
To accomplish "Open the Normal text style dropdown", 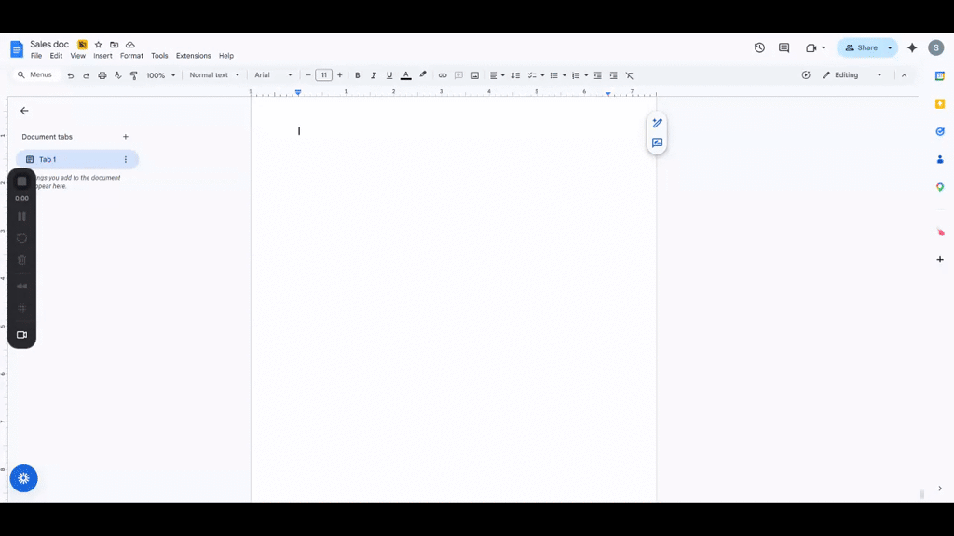I will (x=214, y=75).
